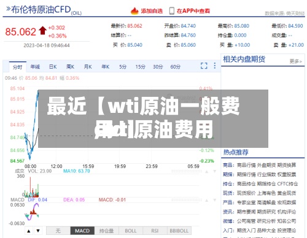
Task: Open the 投资理论 link
Action: [287, 231]
